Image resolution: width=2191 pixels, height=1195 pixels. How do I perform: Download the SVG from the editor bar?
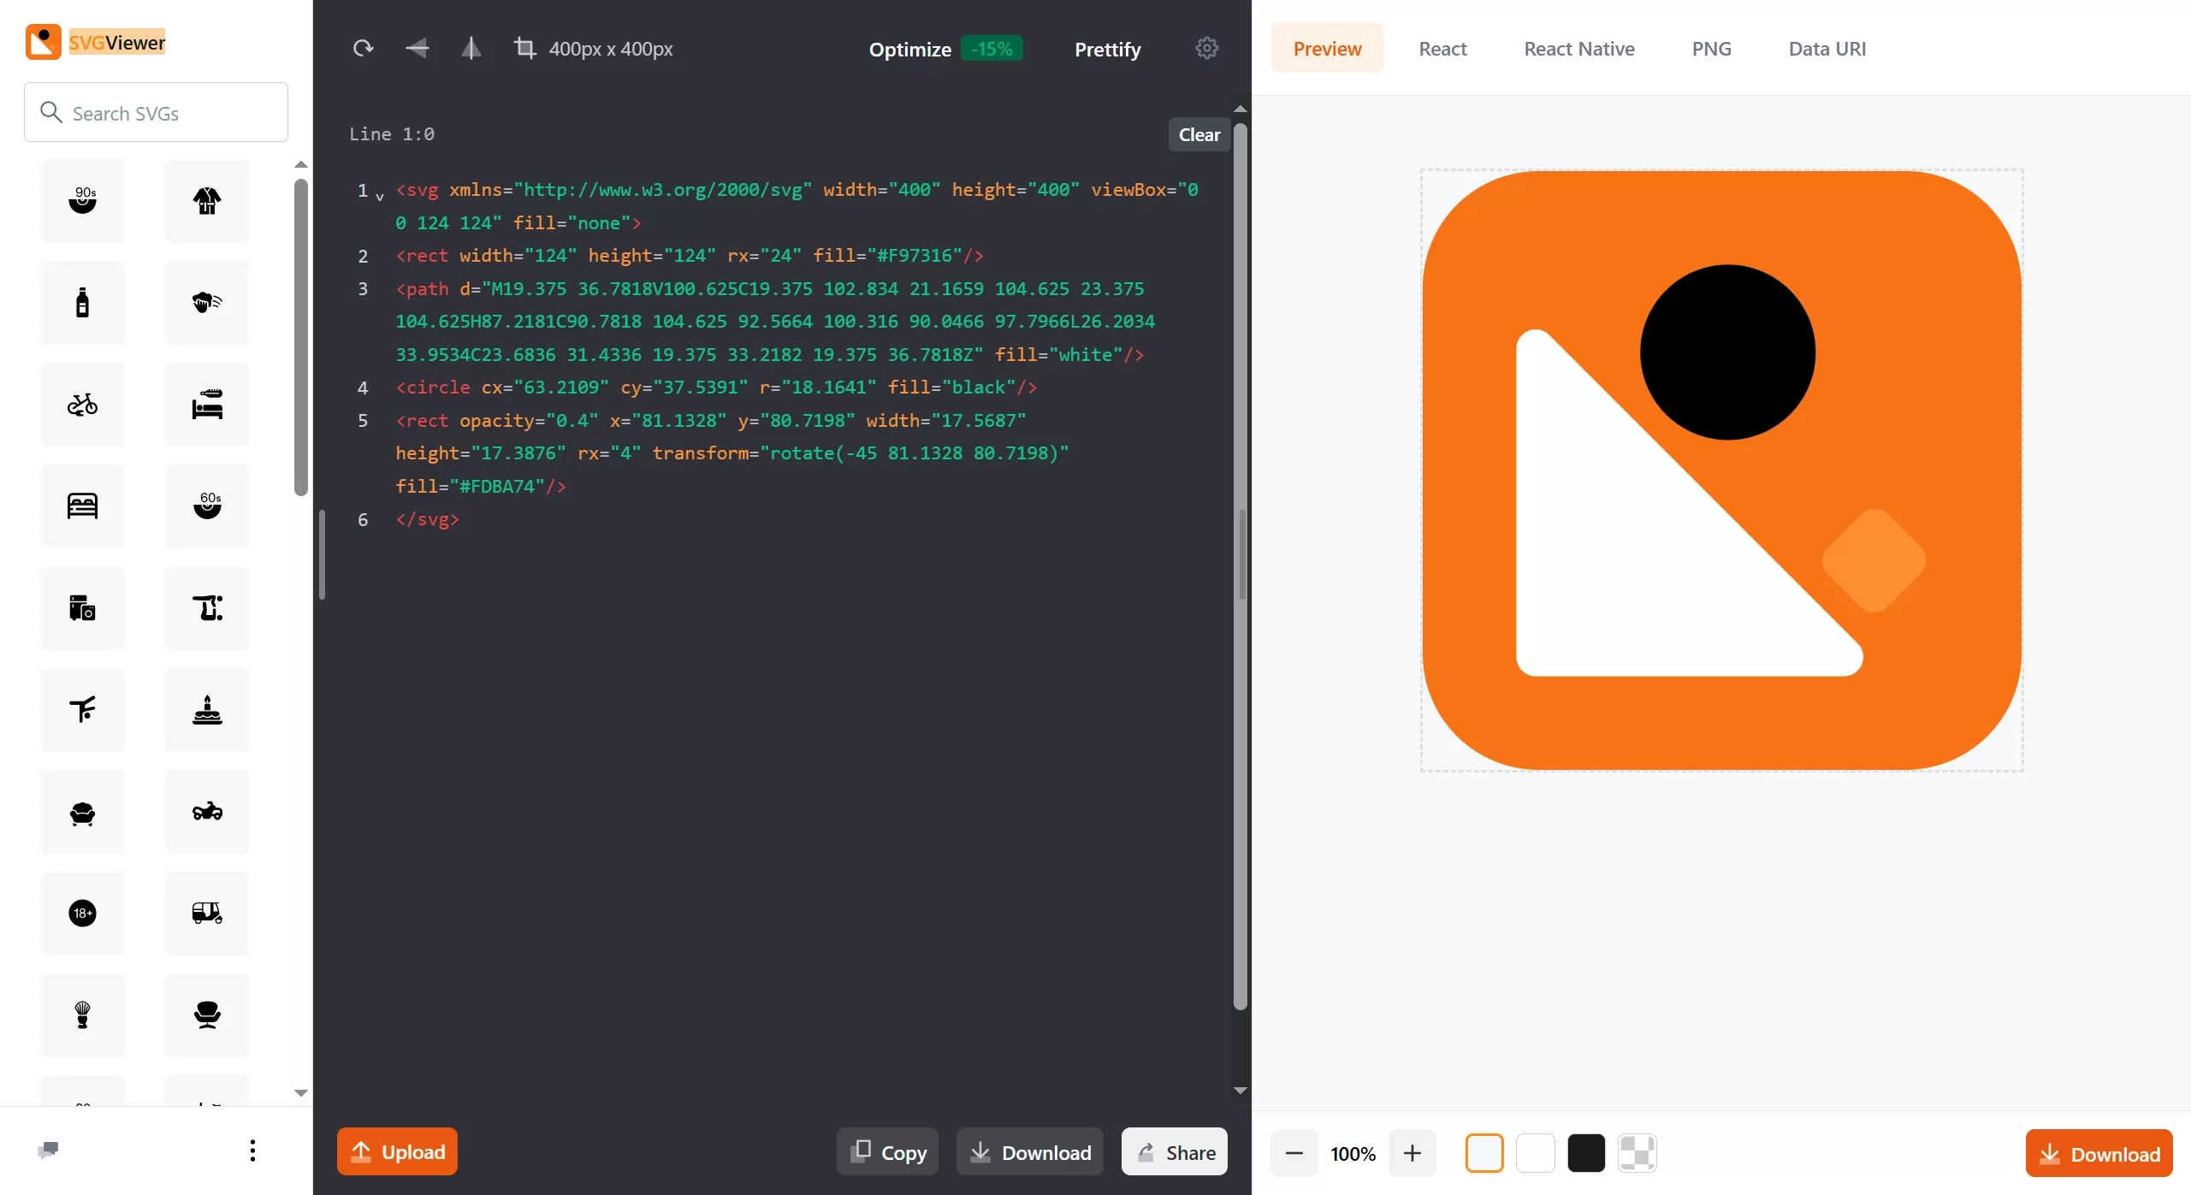[x=1030, y=1152]
